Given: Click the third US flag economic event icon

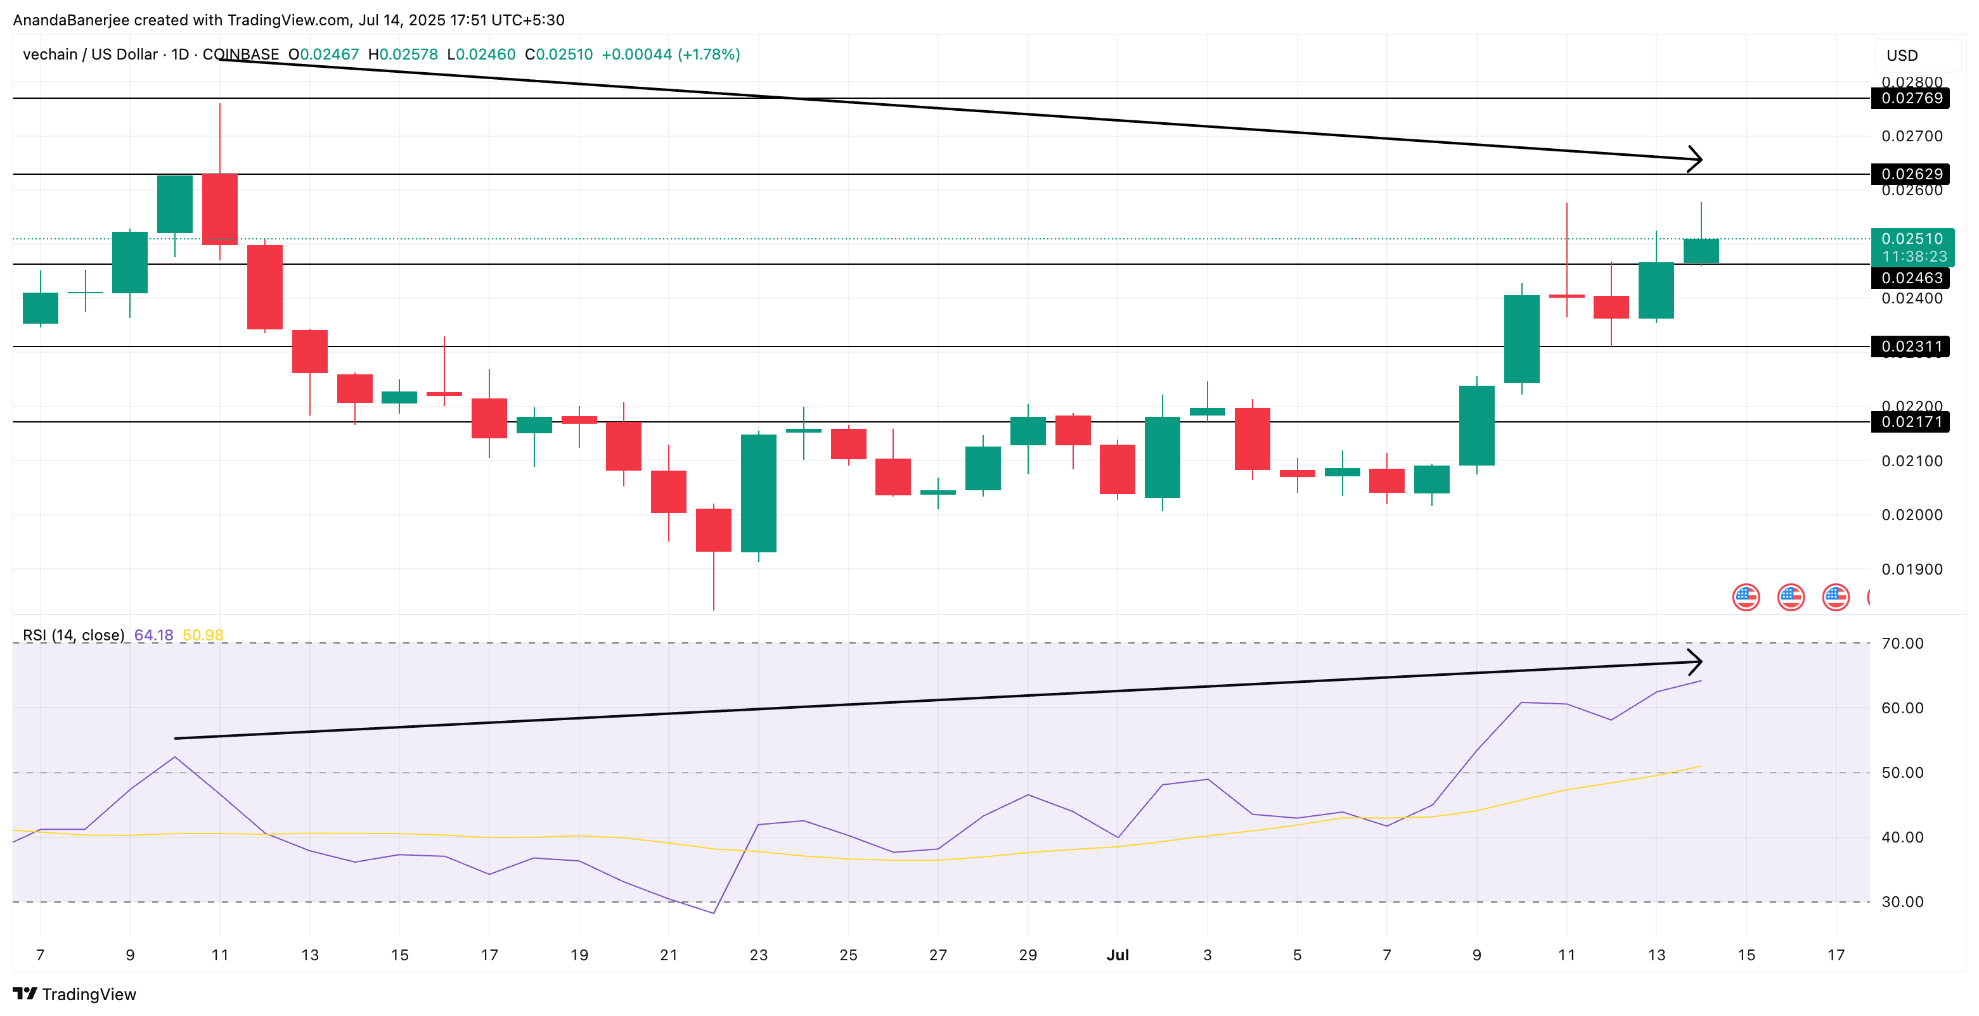Looking at the screenshot, I should [1835, 597].
